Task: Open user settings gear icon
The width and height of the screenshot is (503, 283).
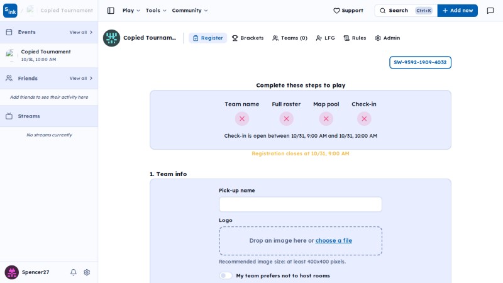Action: (x=87, y=272)
